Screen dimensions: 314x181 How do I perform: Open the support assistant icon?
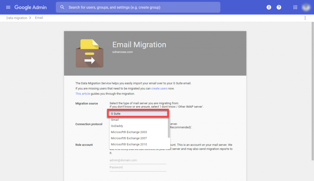click(269, 7)
